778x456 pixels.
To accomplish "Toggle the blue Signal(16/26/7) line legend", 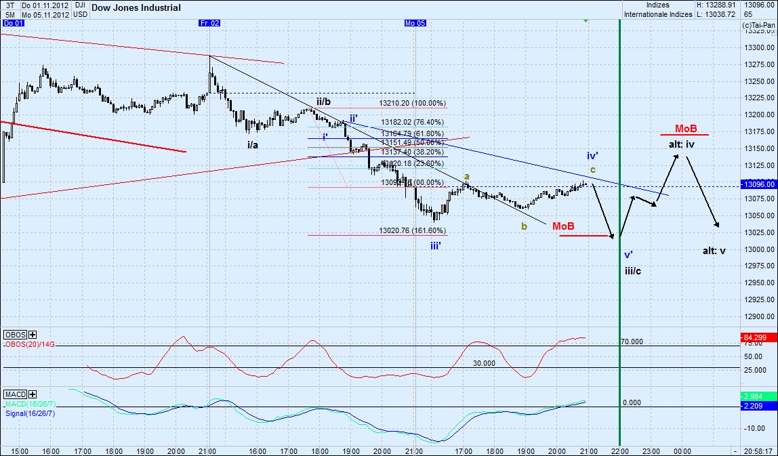I will [27, 412].
